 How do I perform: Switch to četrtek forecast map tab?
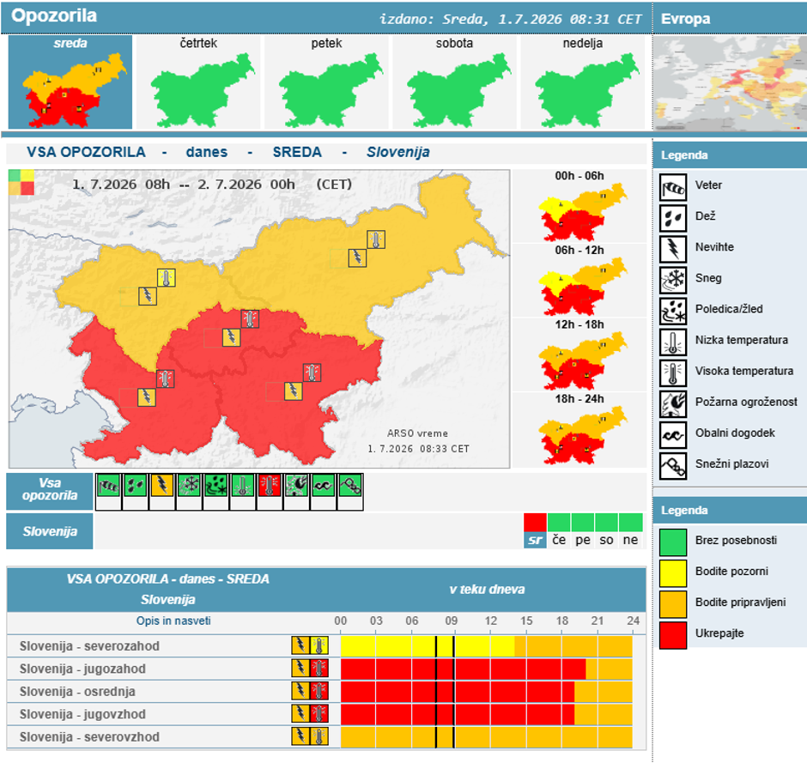point(198,82)
